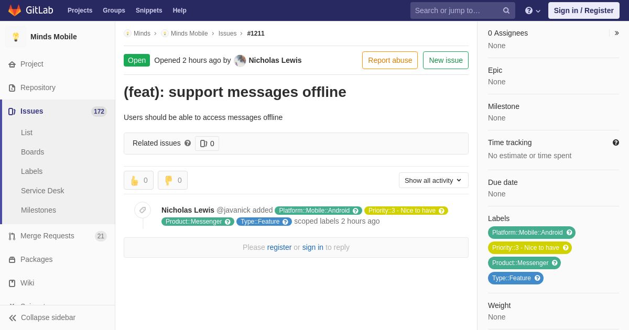This screenshot has width=629, height=330.
Task: Click the thumbs down emoji button
Action: 172,180
